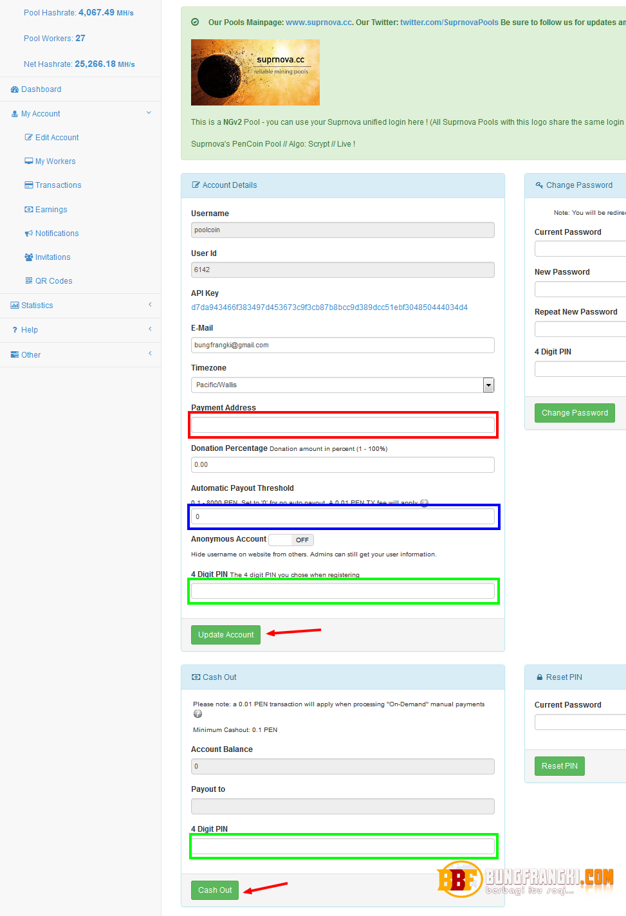Image resolution: width=626 pixels, height=916 pixels.
Task: Open the Notifications settings
Action: tap(57, 234)
